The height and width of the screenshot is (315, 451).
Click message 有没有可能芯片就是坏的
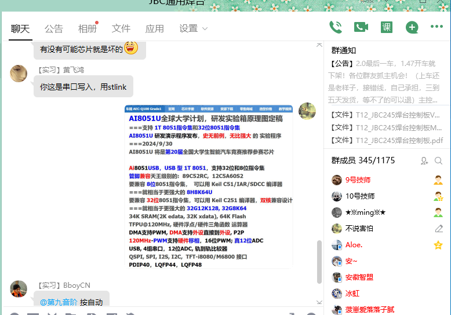[90, 49]
